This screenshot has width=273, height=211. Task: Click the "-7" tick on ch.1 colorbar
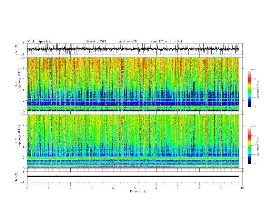(254, 107)
